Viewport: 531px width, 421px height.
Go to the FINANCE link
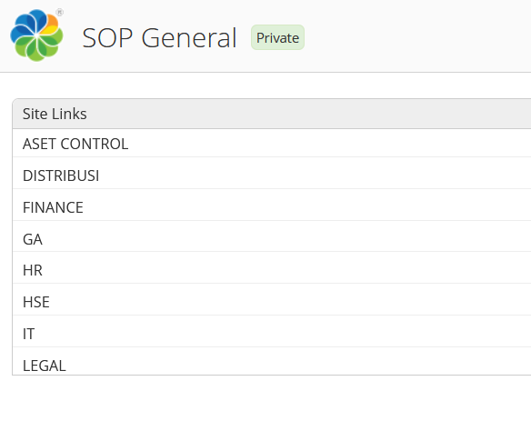click(x=53, y=207)
